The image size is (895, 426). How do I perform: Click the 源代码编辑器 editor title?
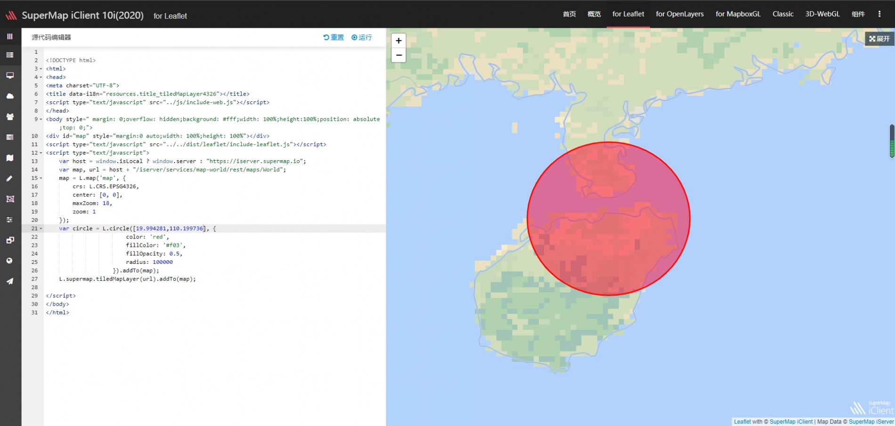pos(51,37)
